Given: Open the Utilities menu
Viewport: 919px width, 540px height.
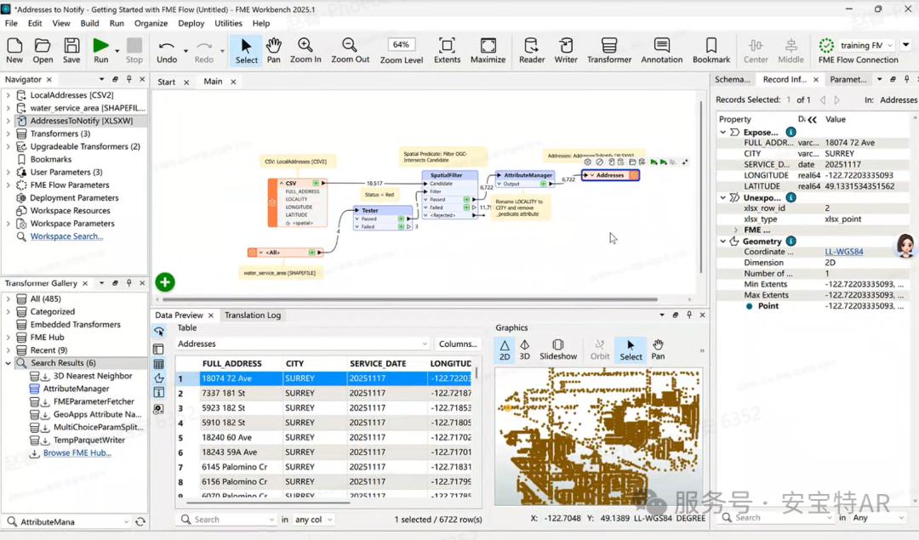Looking at the screenshot, I should [x=228, y=24].
